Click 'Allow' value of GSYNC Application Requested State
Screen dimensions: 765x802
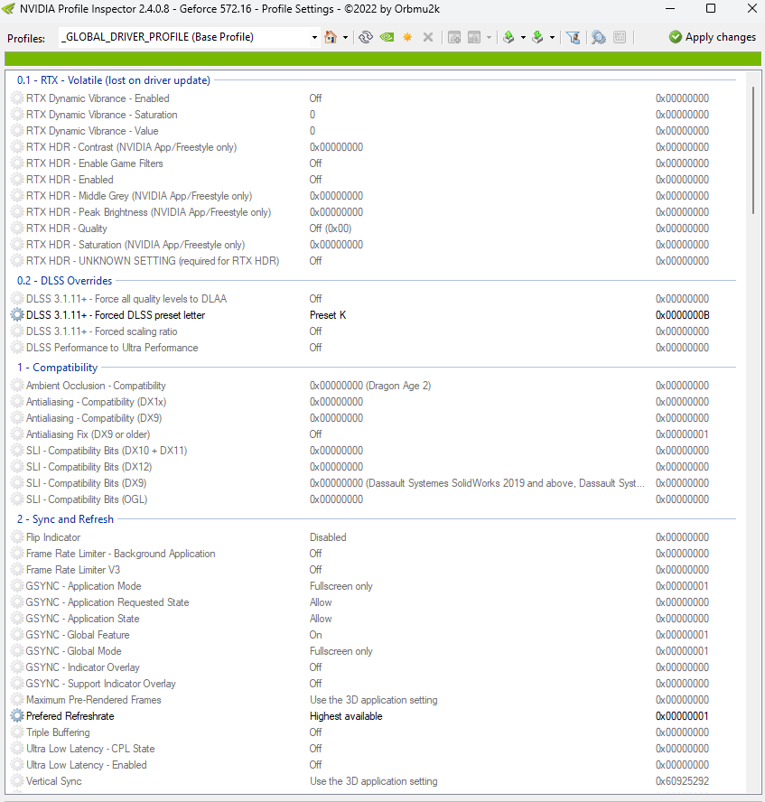pyautogui.click(x=321, y=602)
